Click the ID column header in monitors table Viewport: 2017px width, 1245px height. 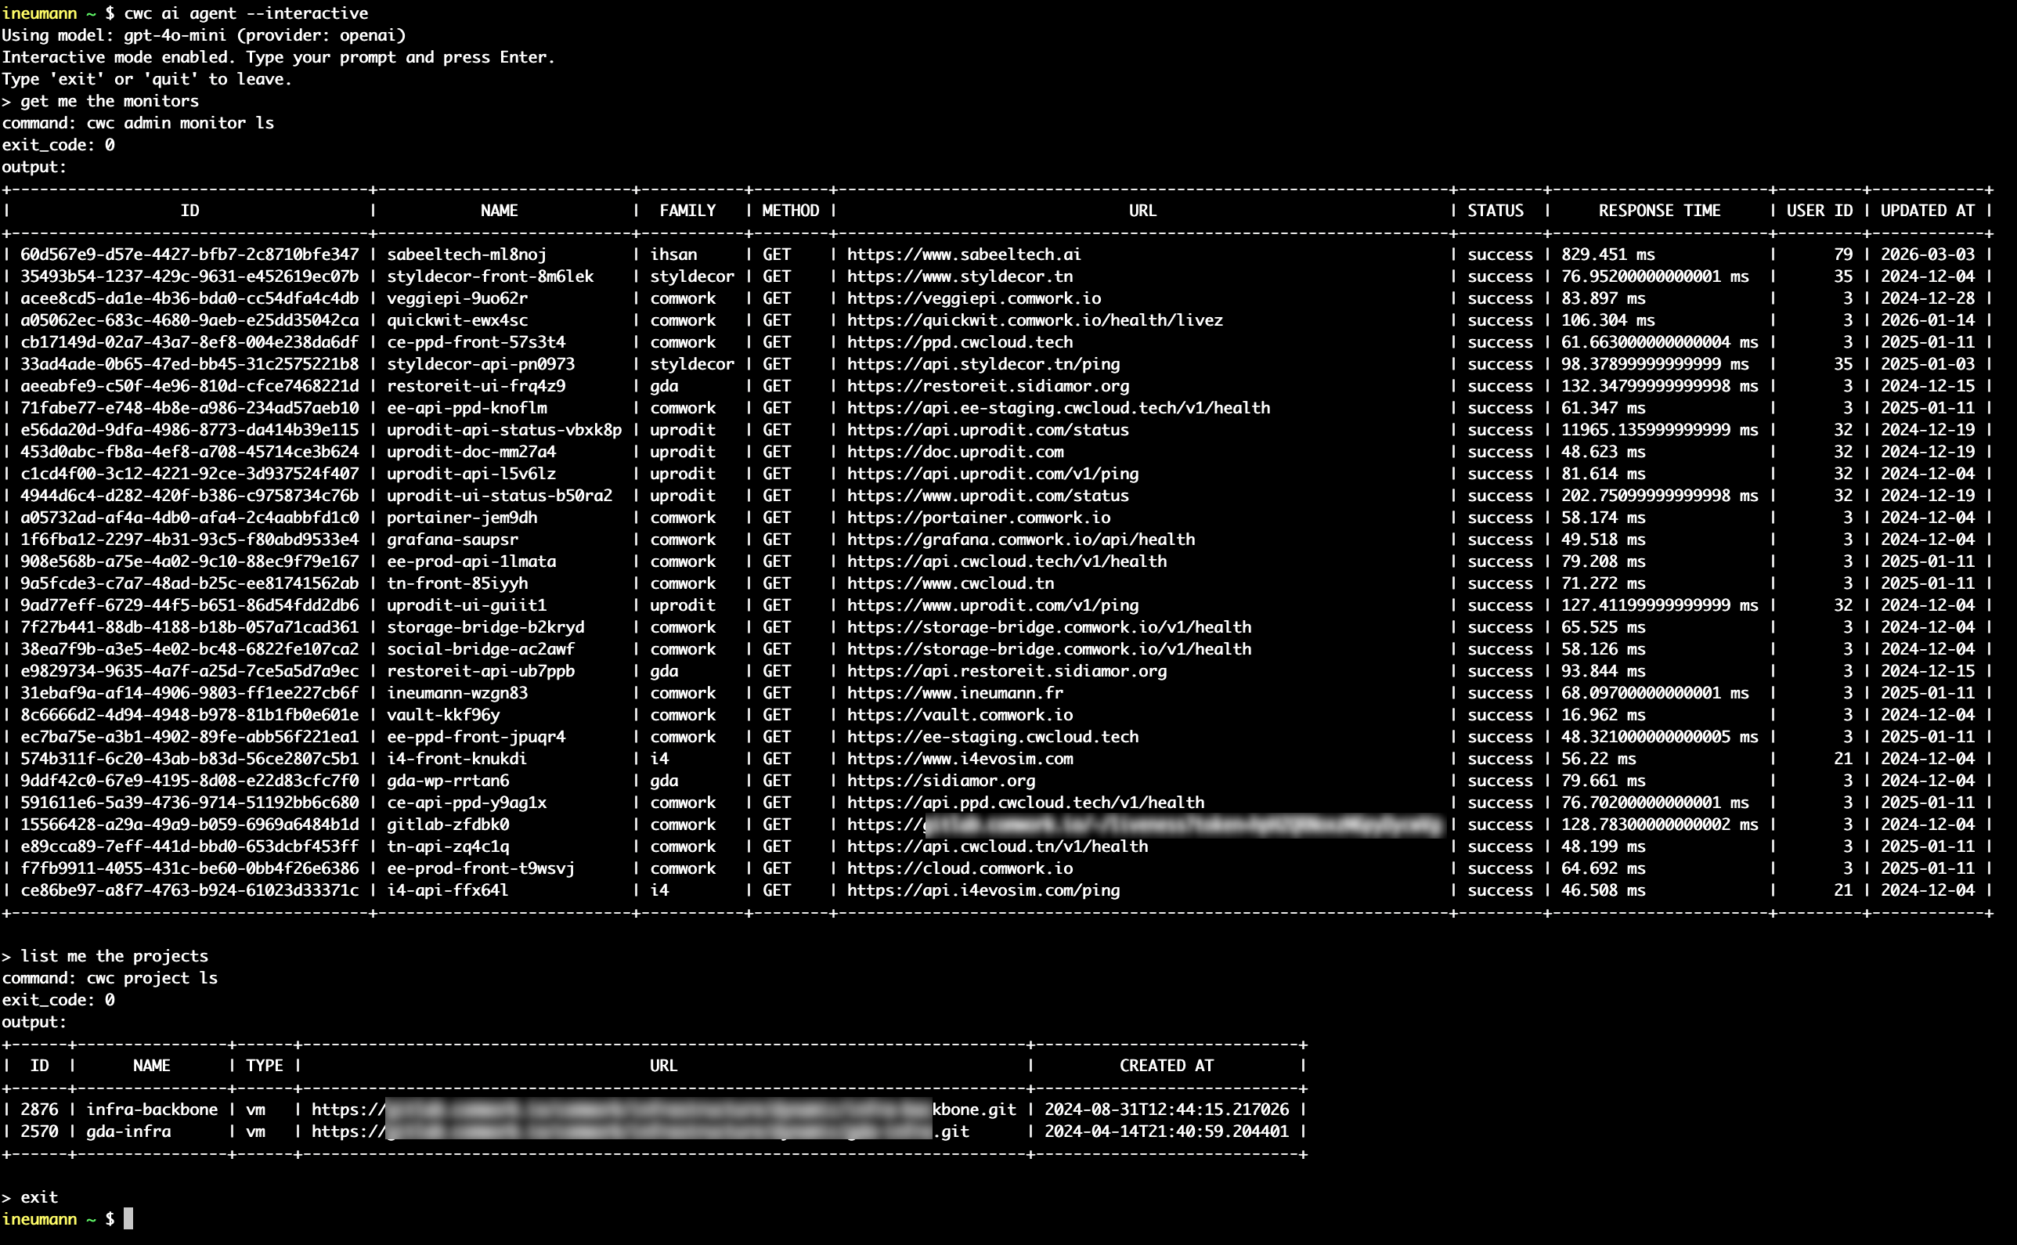pyautogui.click(x=190, y=211)
